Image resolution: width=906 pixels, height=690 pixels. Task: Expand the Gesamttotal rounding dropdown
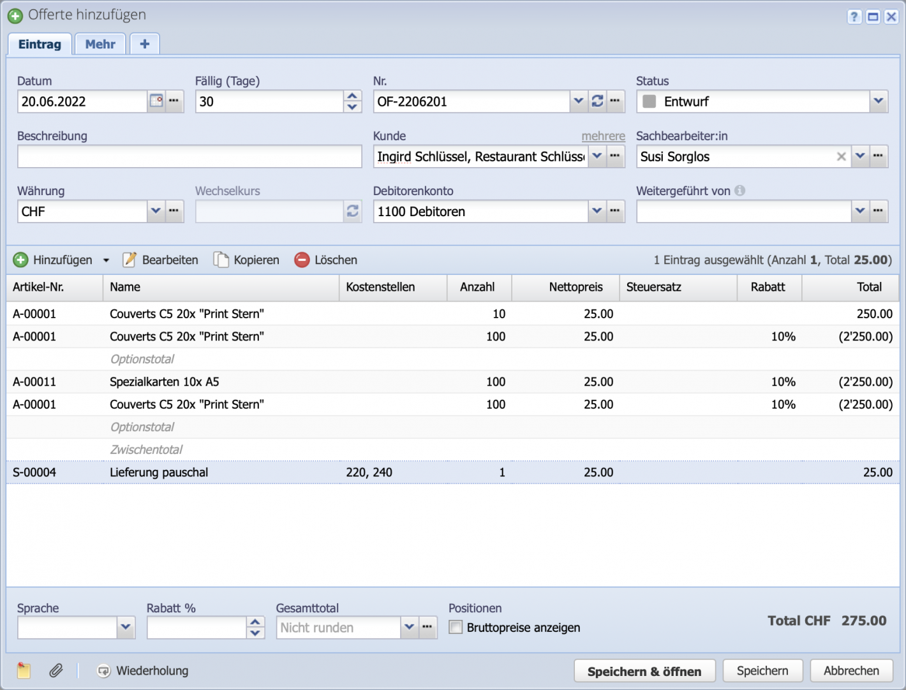(x=409, y=628)
